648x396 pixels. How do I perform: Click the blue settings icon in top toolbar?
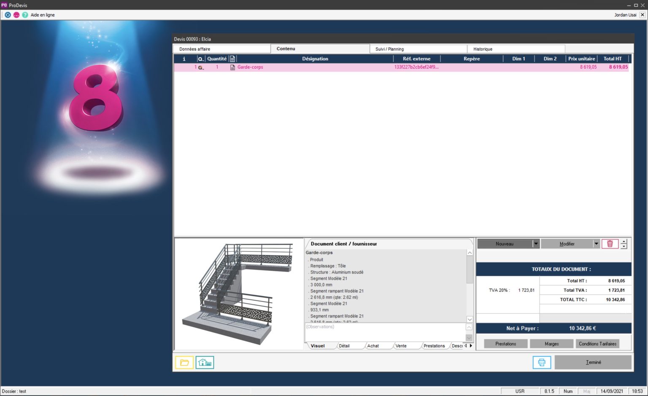(8, 15)
